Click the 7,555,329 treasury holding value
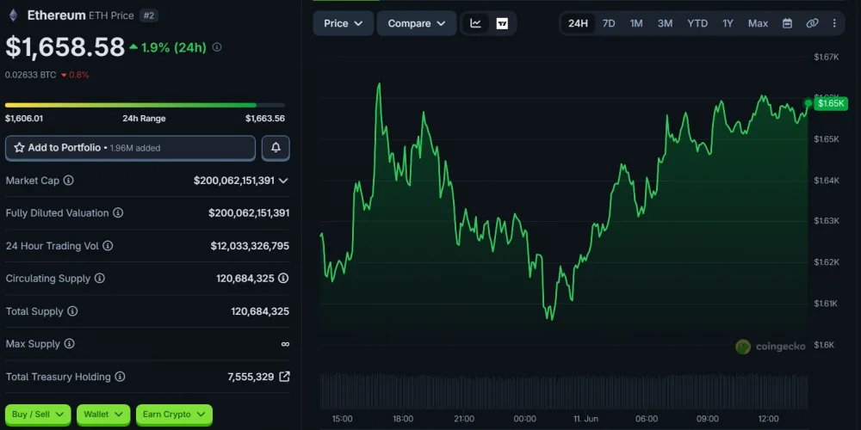 tap(251, 377)
